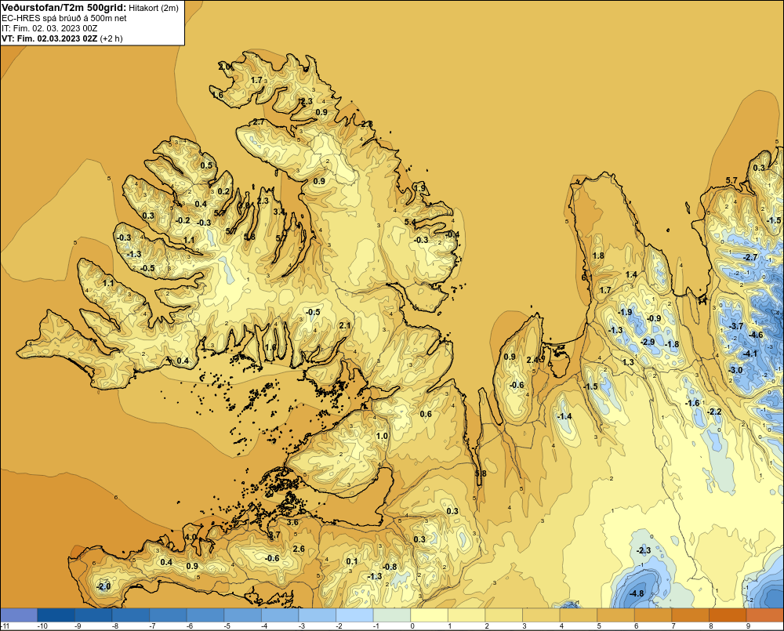Screen dimensions: 784x631
Task: Click the '1.8' temperature reading (without minus sign)
Action: click(x=598, y=256)
